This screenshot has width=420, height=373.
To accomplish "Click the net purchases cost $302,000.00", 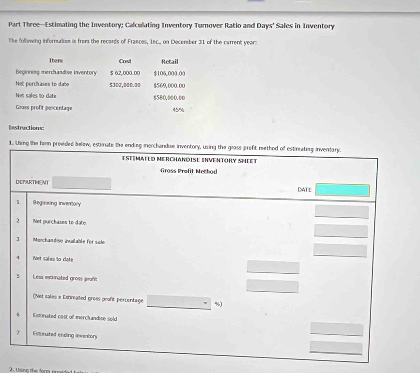I will click(x=125, y=85).
